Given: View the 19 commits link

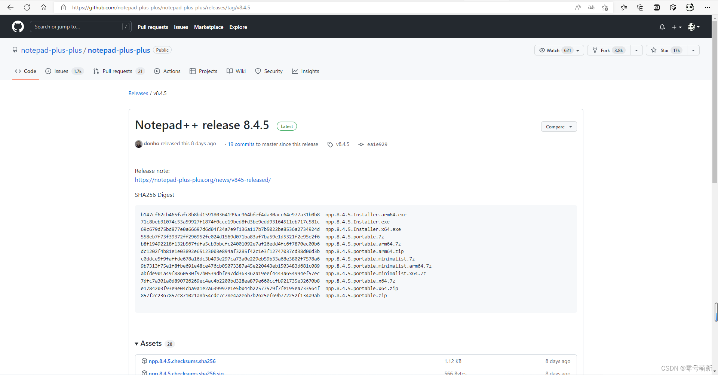Looking at the screenshot, I should tap(241, 144).
